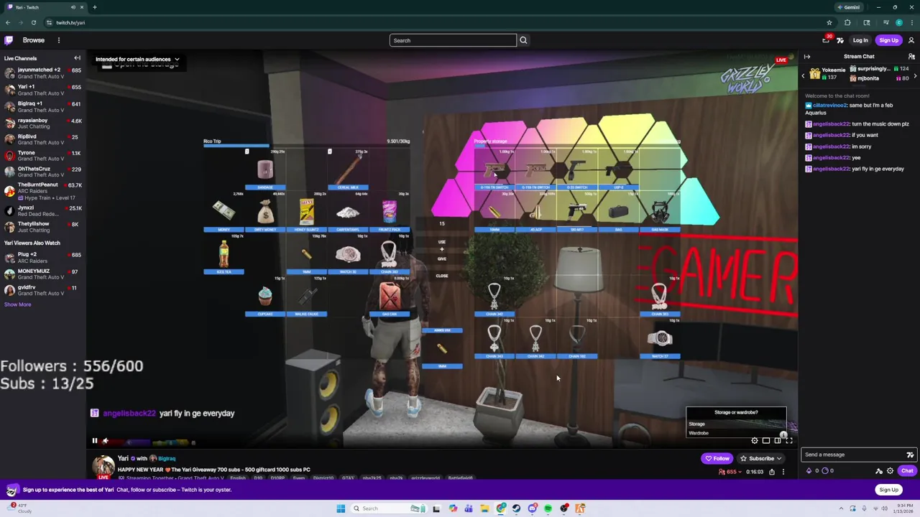Expand the Subscribe dropdown button
Image resolution: width=920 pixels, height=517 pixels.
pos(760,458)
